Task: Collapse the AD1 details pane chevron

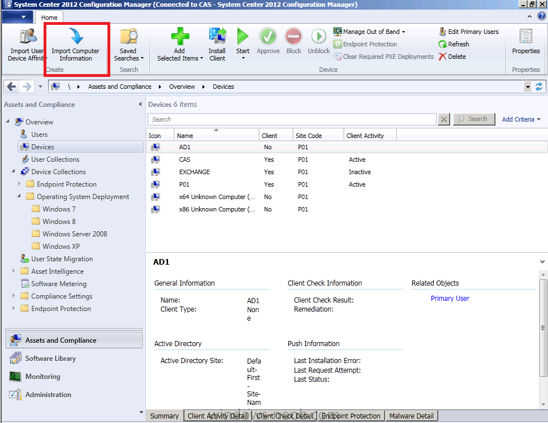Action: tap(542, 261)
